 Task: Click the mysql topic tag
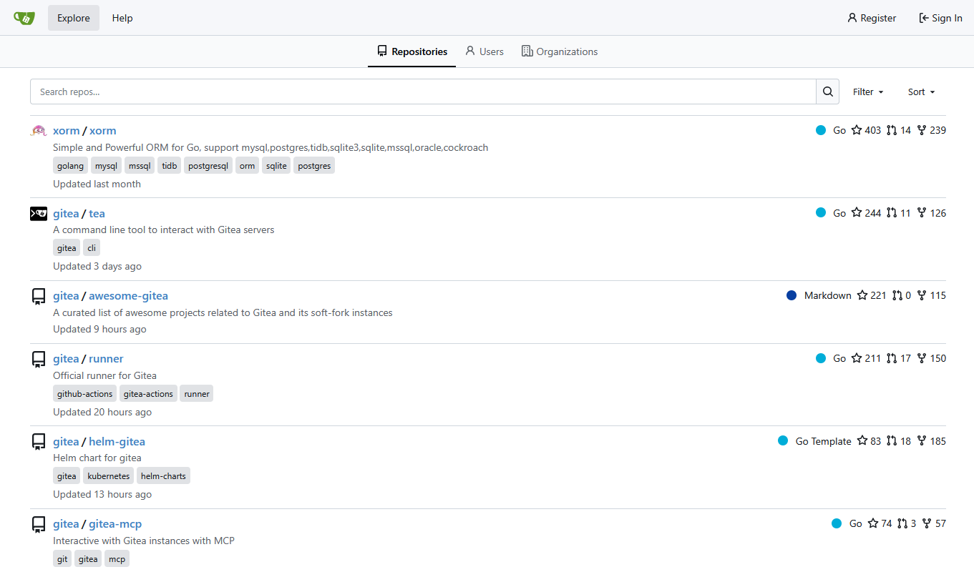[x=107, y=166]
